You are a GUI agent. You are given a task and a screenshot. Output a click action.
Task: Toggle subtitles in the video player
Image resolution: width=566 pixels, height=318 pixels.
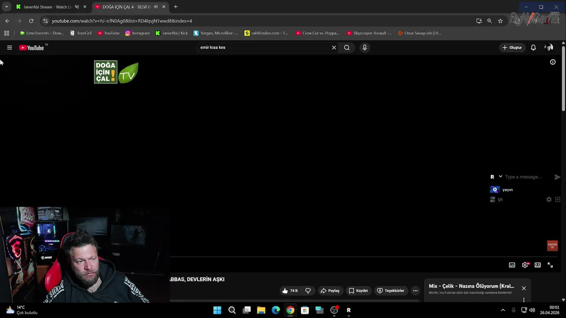coord(512,265)
